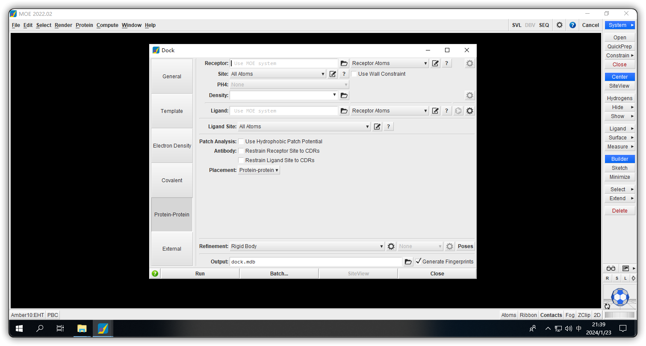Click the question mark button in the Site row
This screenshot has height=346, width=646.
(x=344, y=74)
